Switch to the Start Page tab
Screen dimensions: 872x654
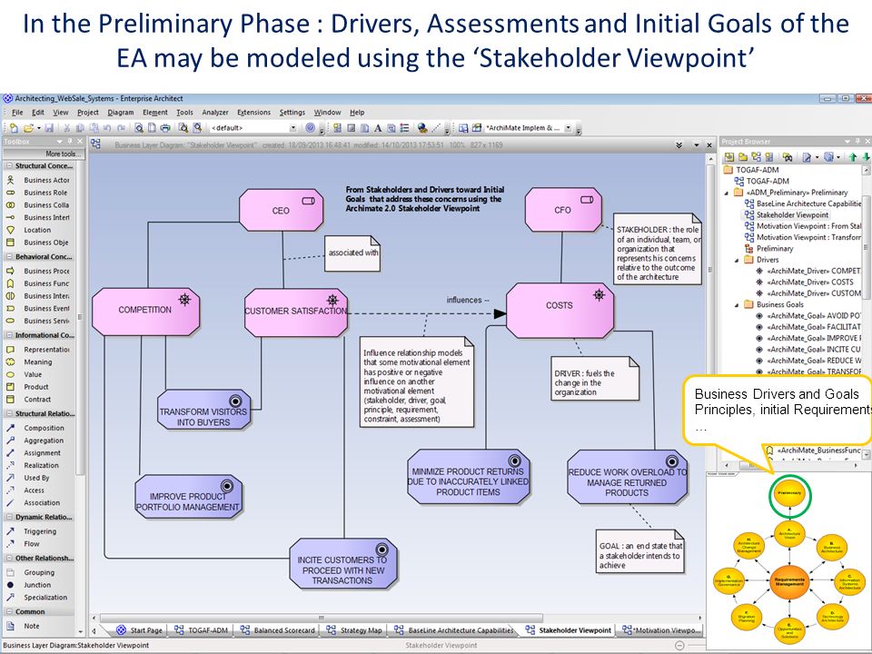coord(139,630)
